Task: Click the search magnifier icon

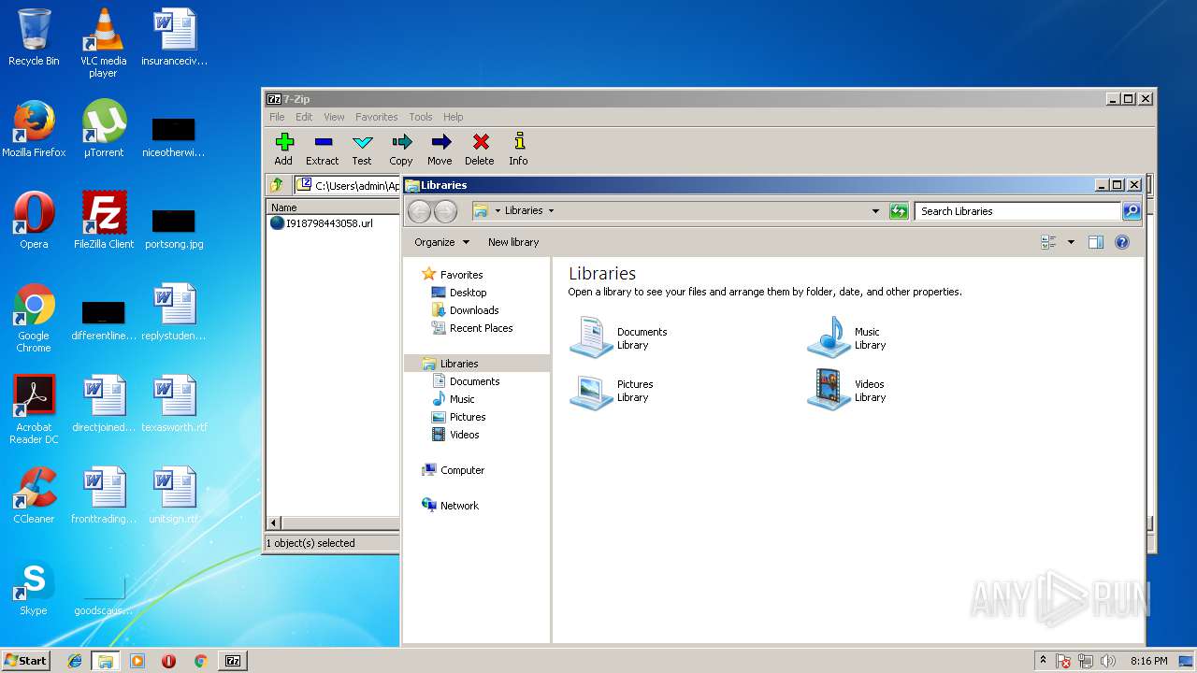Action: pos(1132,211)
